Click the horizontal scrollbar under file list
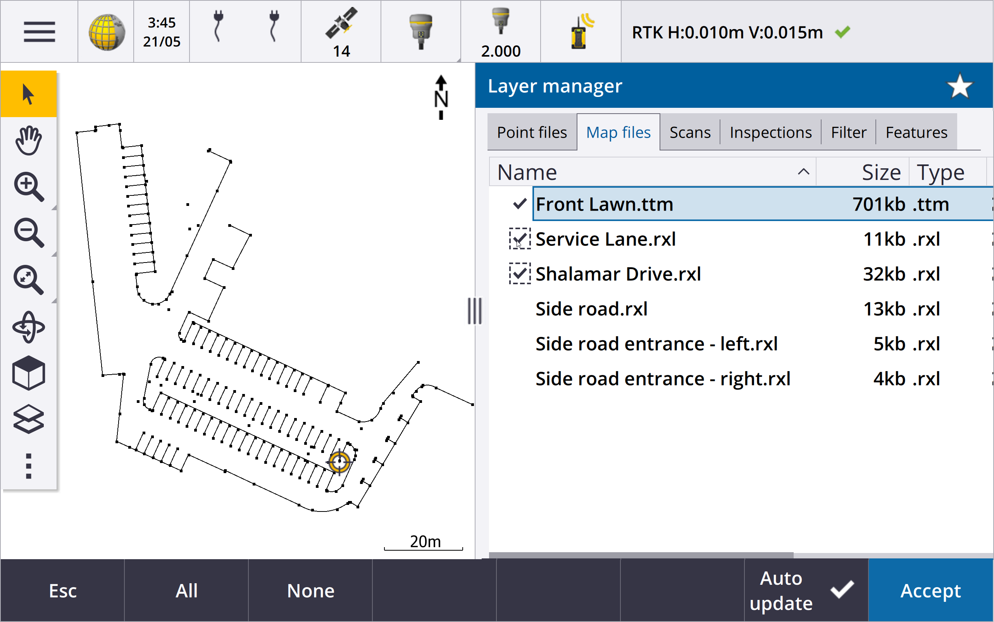This screenshot has height=622, width=994. tap(641, 555)
